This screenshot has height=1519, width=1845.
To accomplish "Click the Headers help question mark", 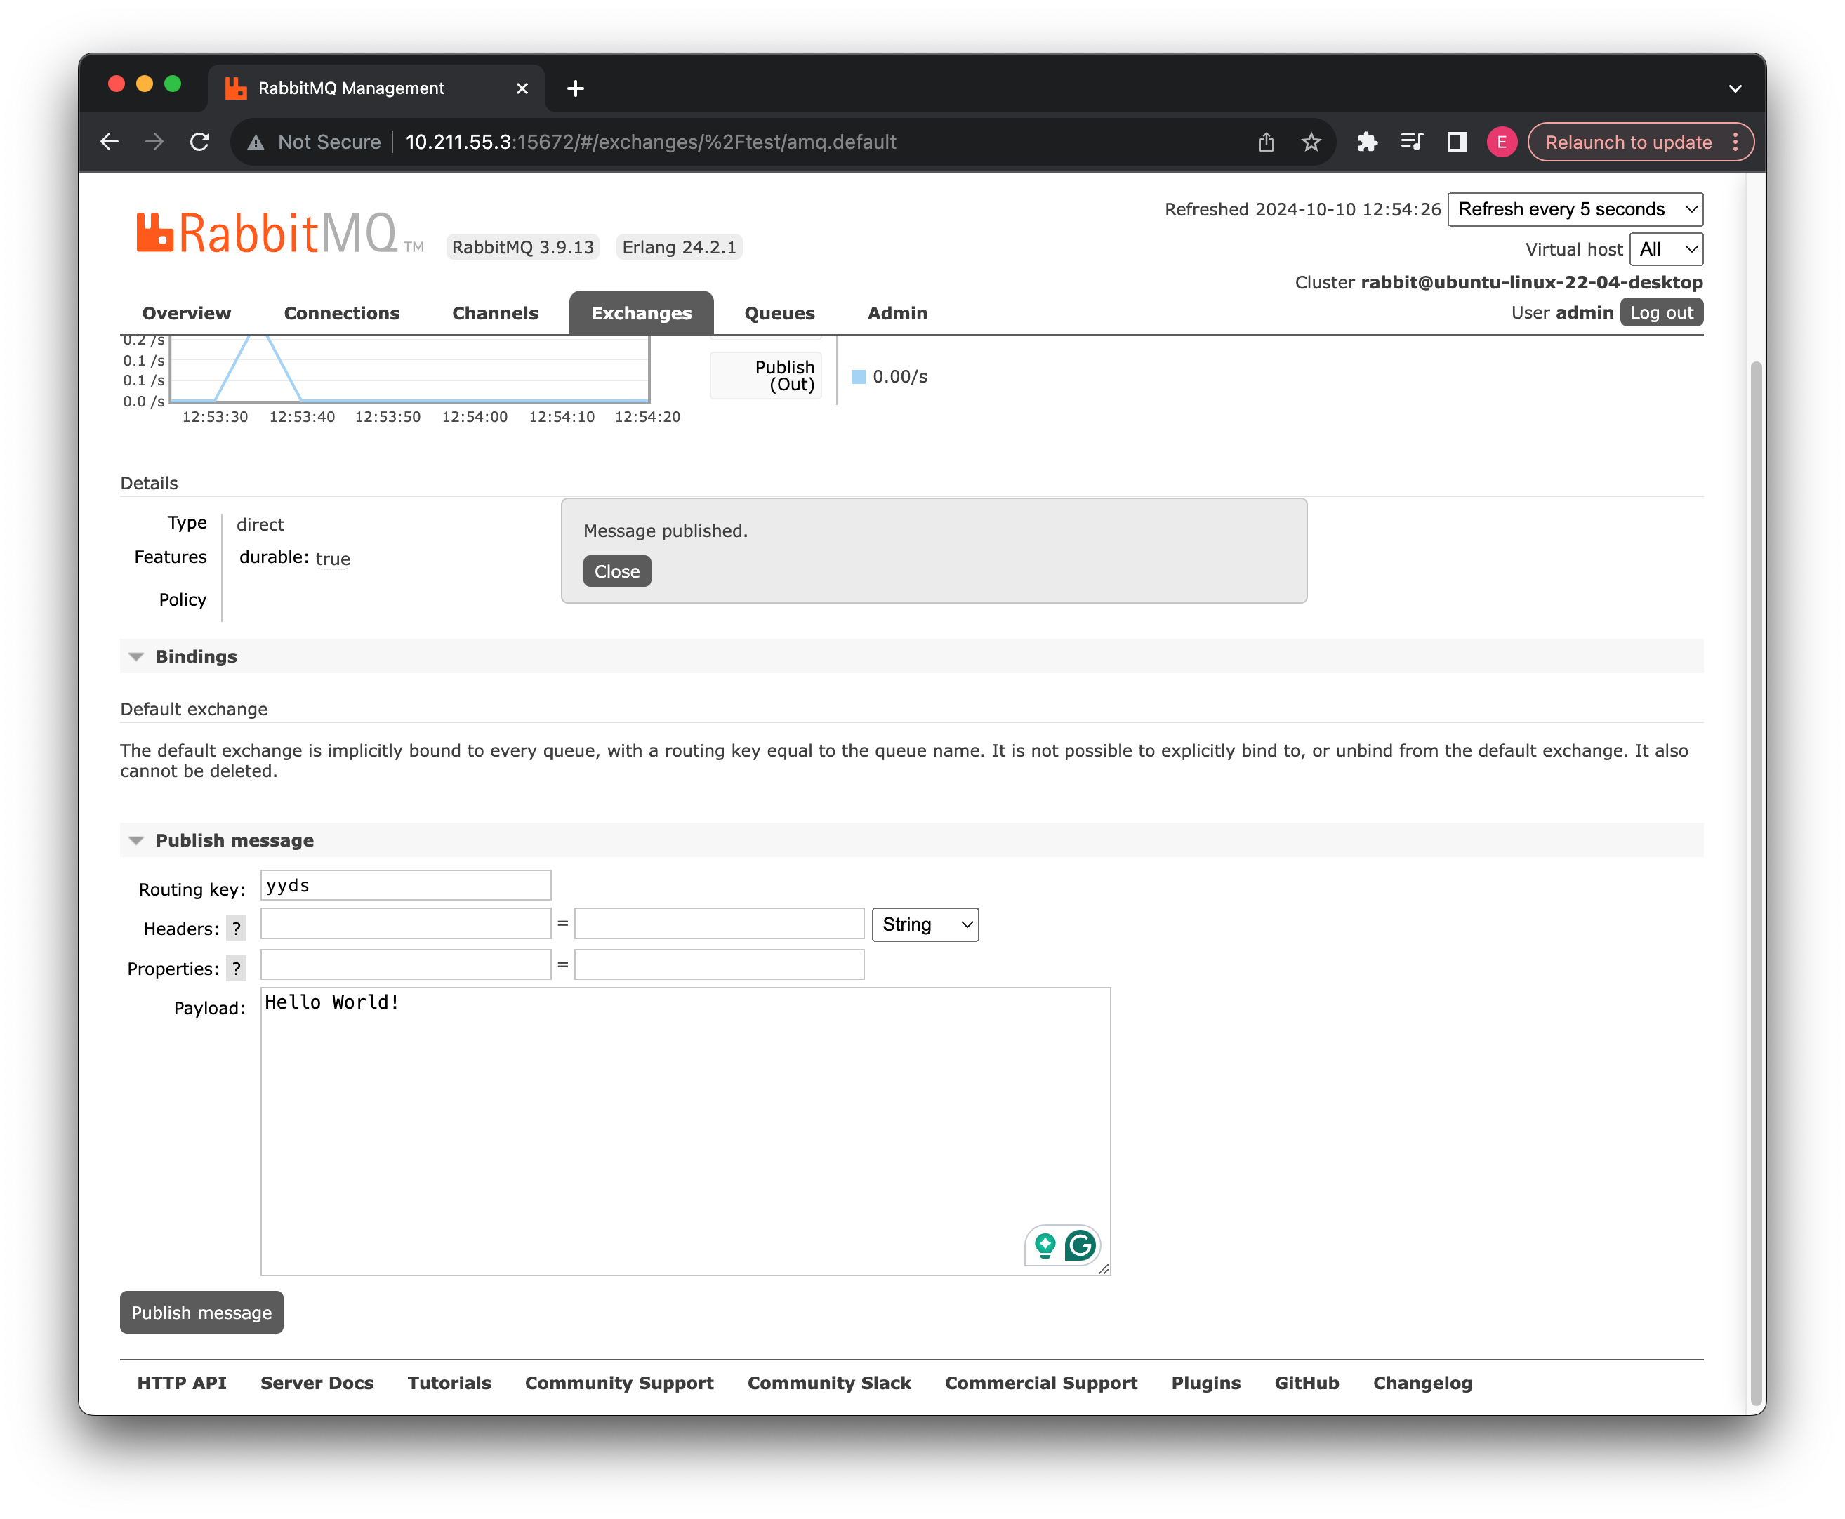I will (x=237, y=929).
